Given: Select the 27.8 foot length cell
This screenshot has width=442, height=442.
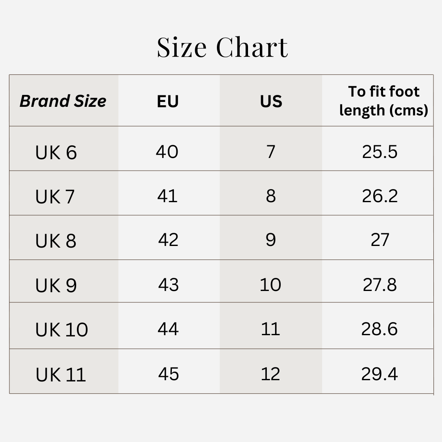Looking at the screenshot, I should click(379, 284).
